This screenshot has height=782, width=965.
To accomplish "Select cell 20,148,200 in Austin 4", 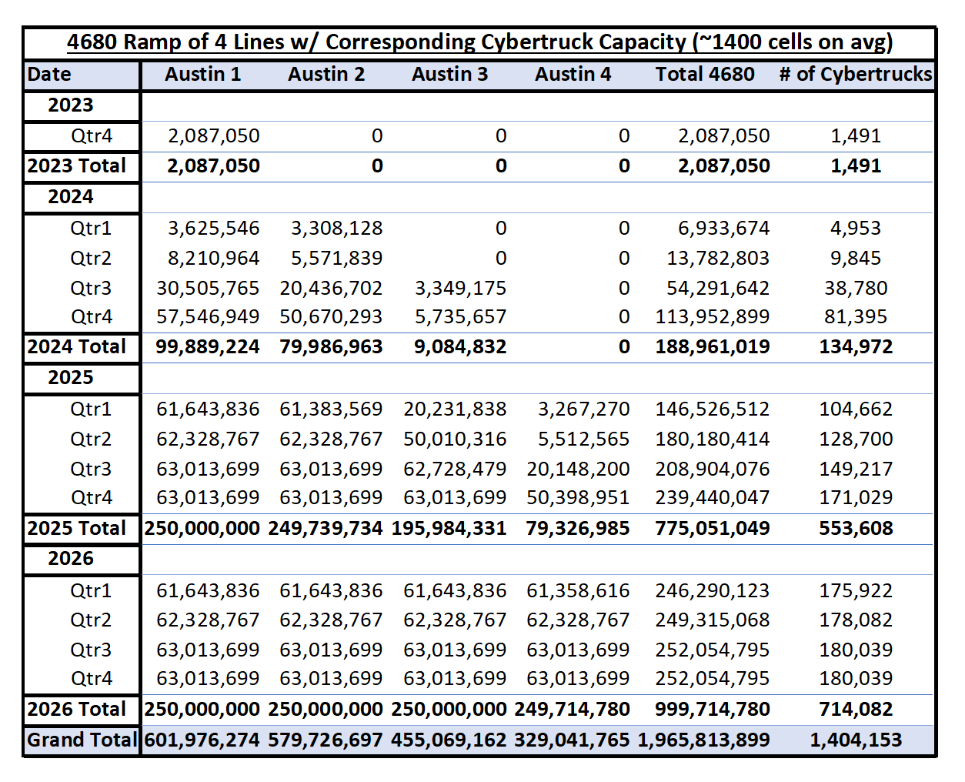I will 578,470.
